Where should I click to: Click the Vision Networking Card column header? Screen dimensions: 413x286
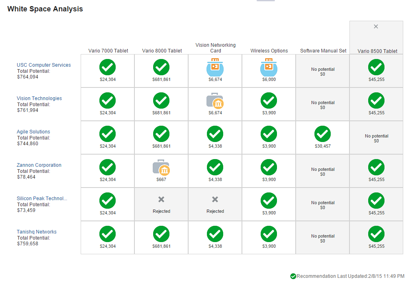click(215, 48)
